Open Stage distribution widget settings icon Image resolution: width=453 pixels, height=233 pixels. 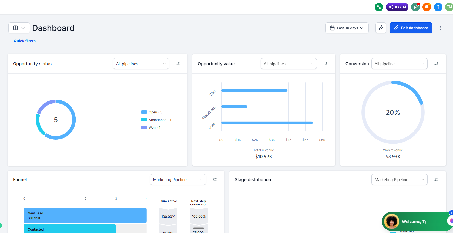click(x=436, y=179)
